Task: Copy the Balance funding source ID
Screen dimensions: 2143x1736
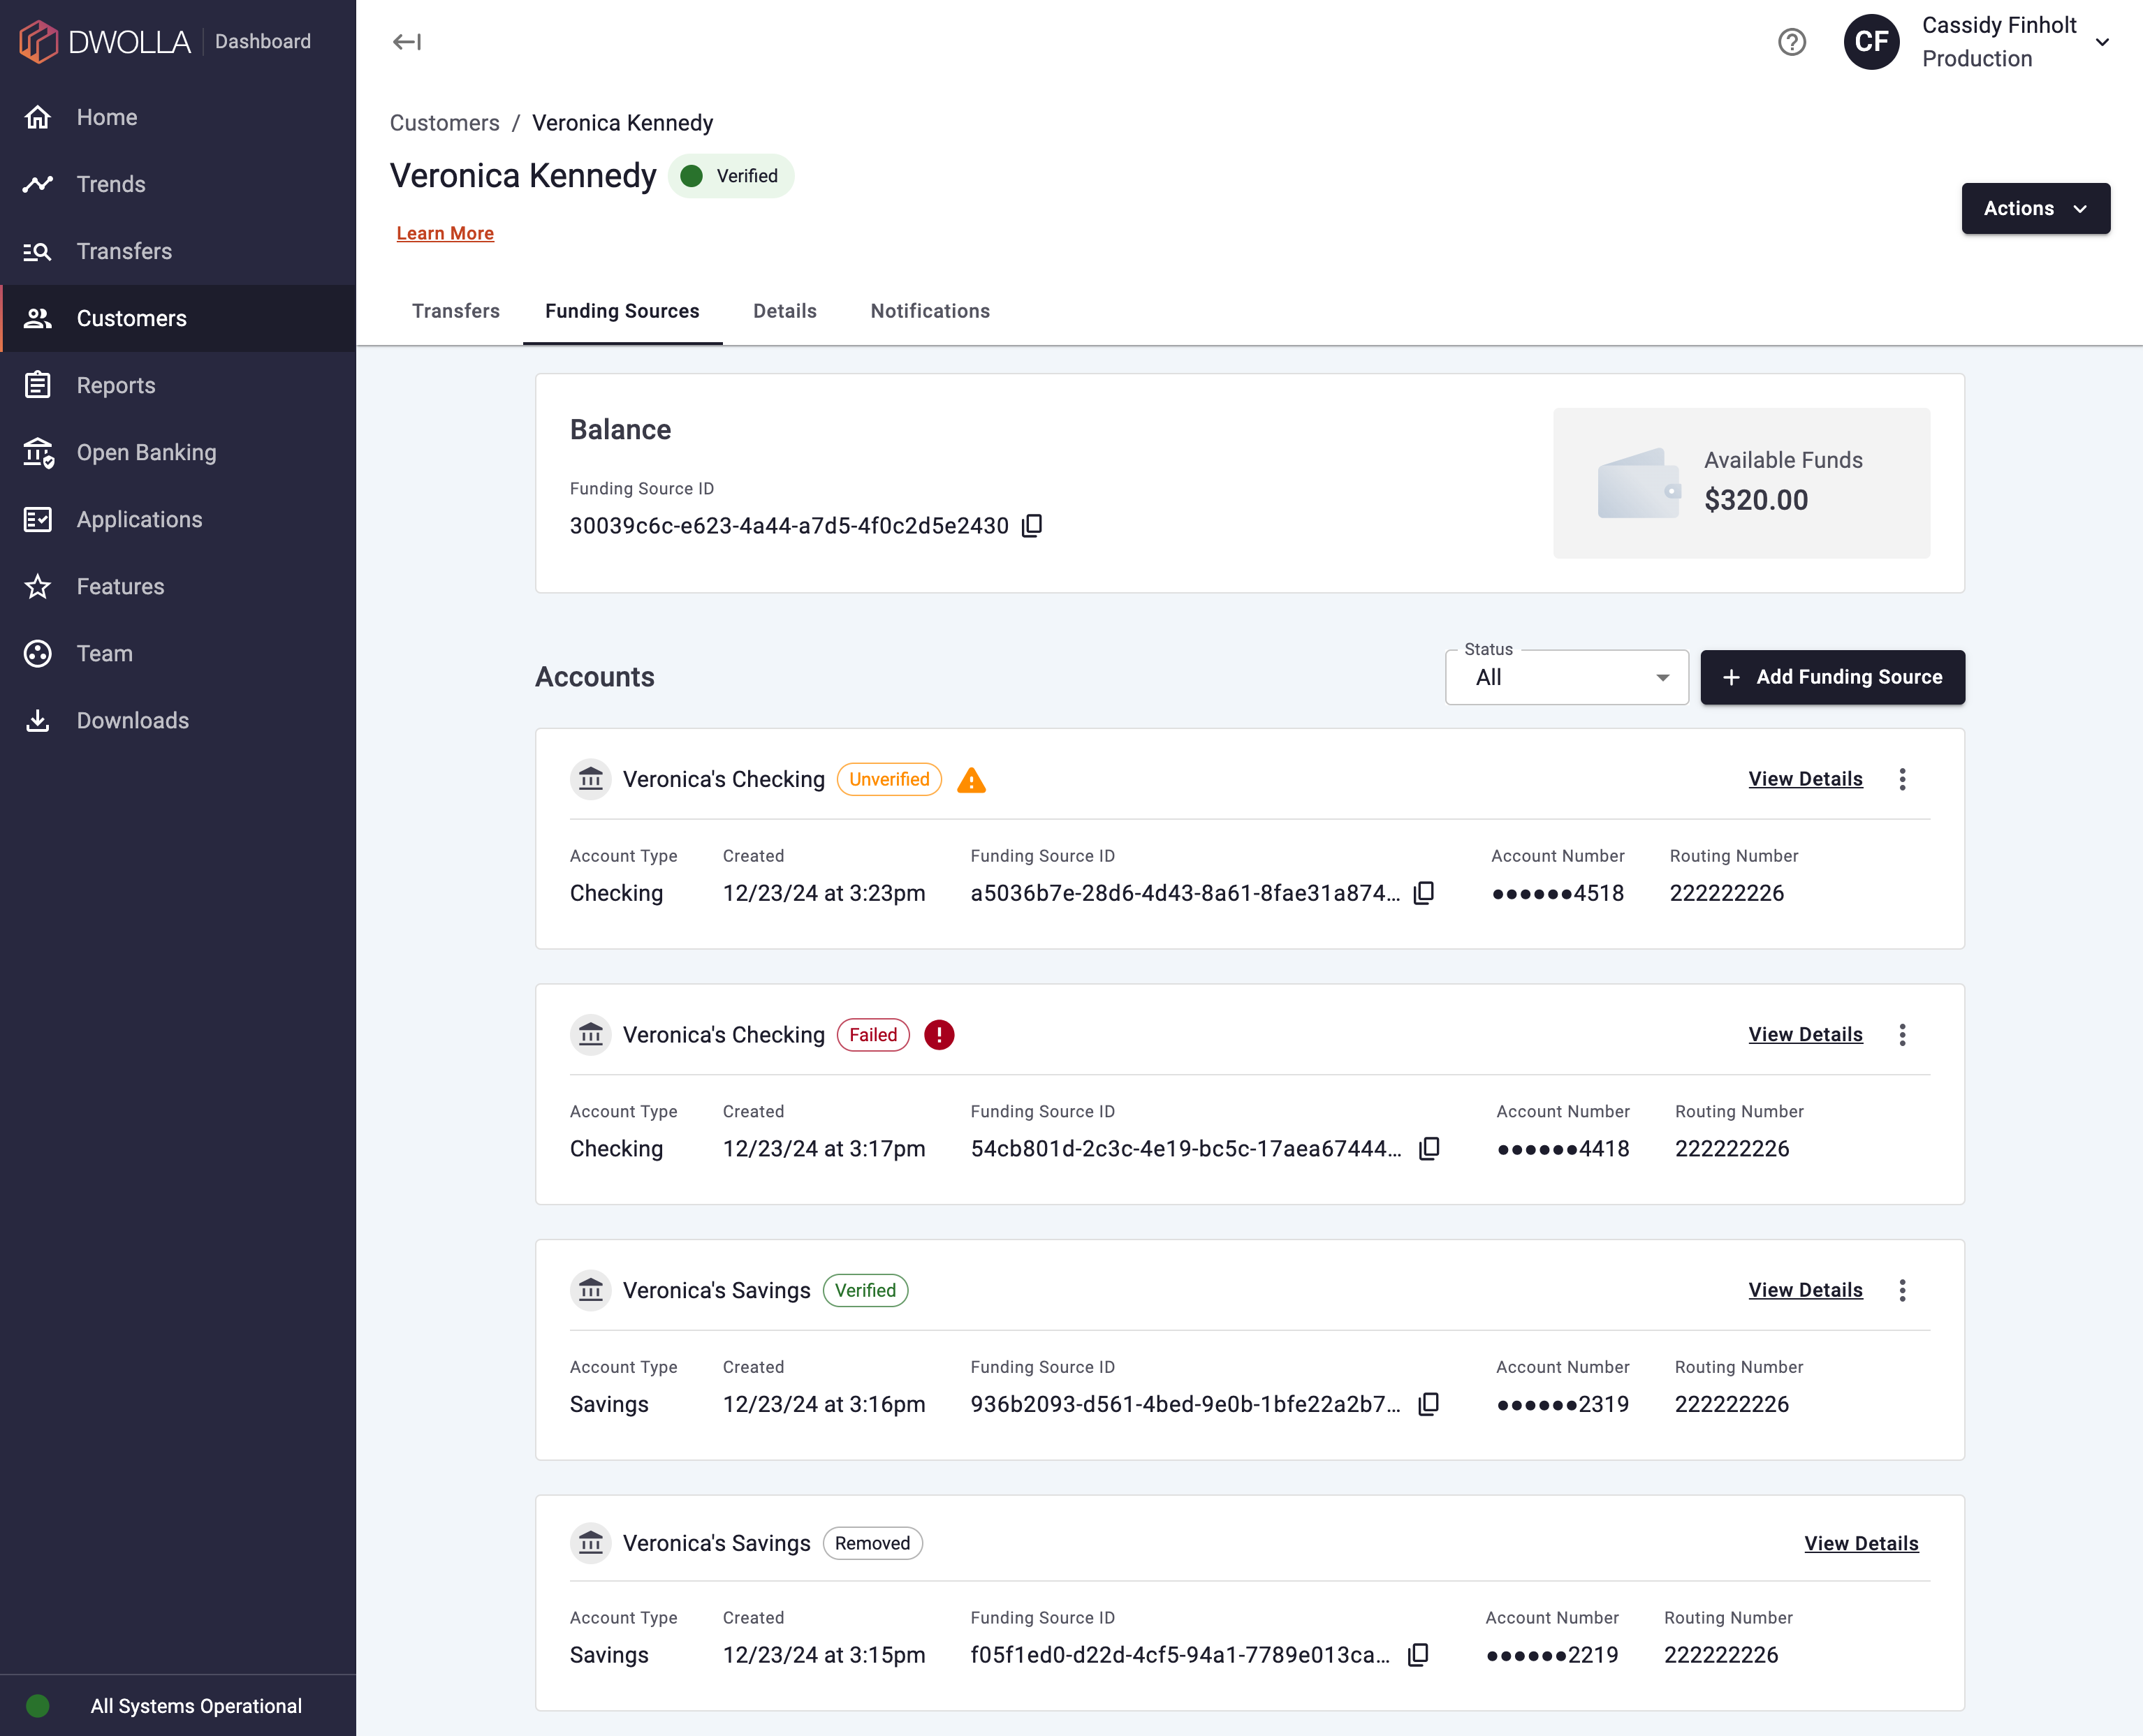Action: 1032,526
